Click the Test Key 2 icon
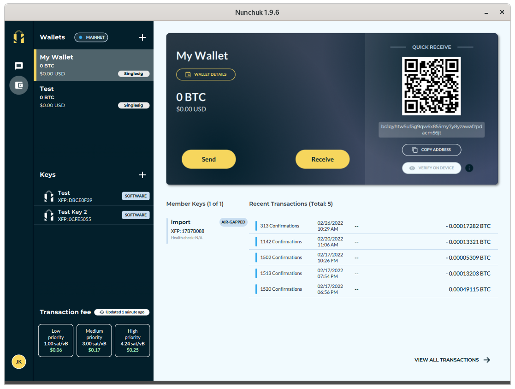 48,215
